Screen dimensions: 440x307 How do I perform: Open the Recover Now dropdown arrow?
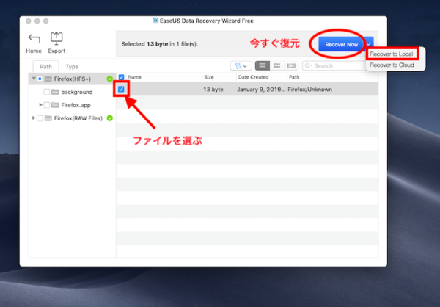pos(369,44)
